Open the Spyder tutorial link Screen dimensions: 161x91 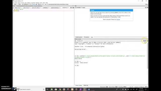[x=118, y=19]
